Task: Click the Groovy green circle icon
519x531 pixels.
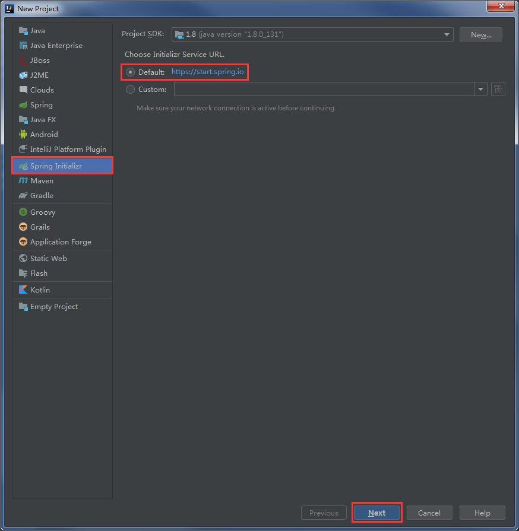Action: coord(23,212)
